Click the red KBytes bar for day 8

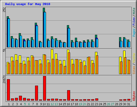36,93
